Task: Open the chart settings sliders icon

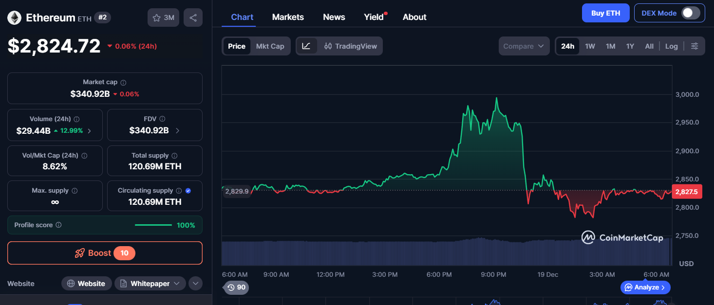Action: [695, 46]
